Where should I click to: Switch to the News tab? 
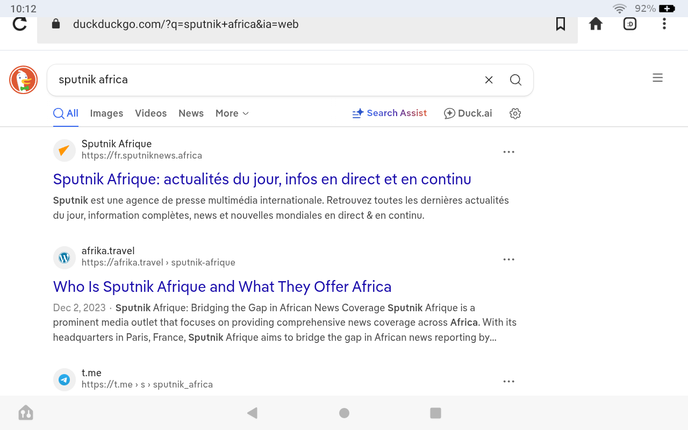[191, 113]
